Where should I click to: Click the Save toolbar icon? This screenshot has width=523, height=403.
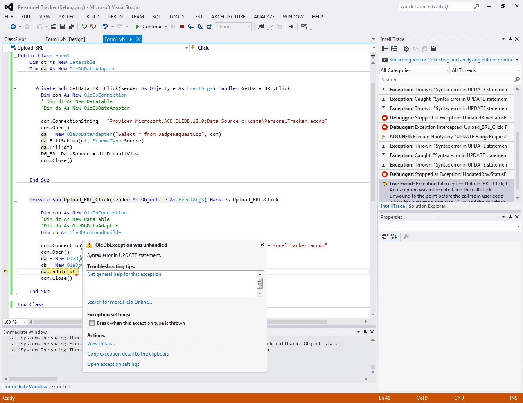coord(63,27)
